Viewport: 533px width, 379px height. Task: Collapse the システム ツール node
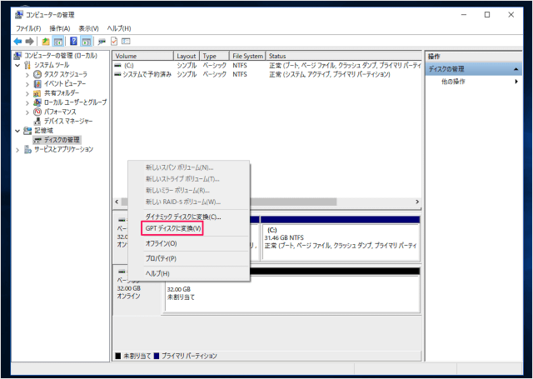(17, 65)
